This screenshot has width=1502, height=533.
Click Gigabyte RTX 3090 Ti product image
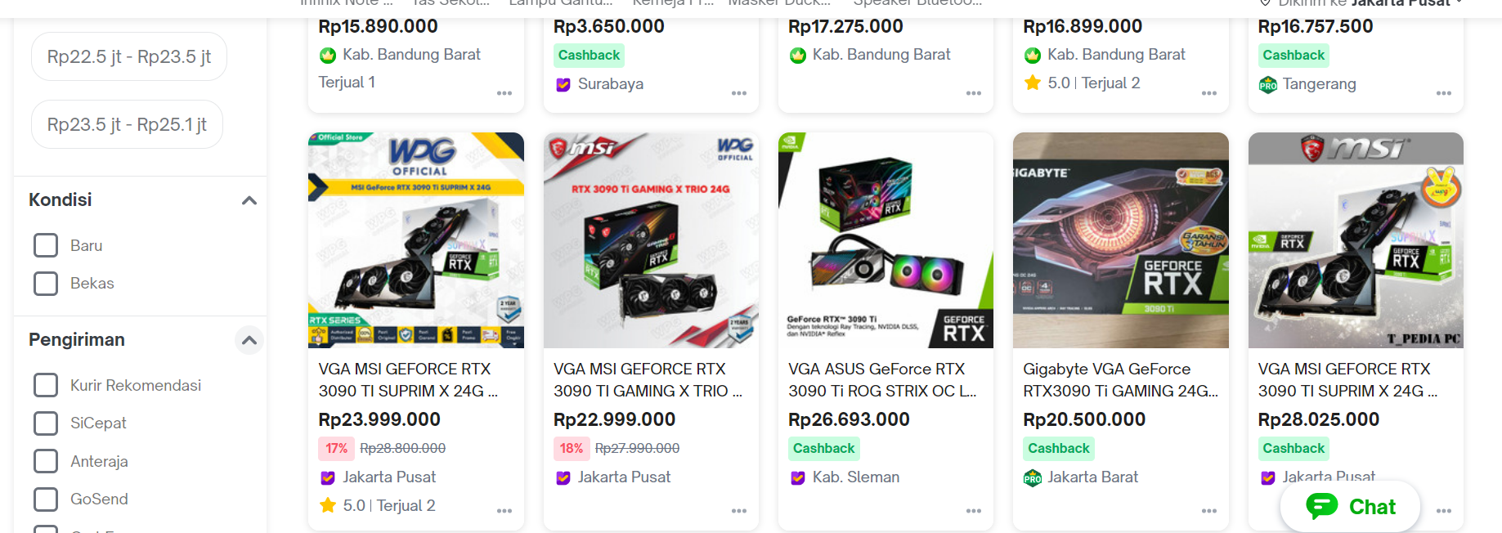click(x=1120, y=240)
